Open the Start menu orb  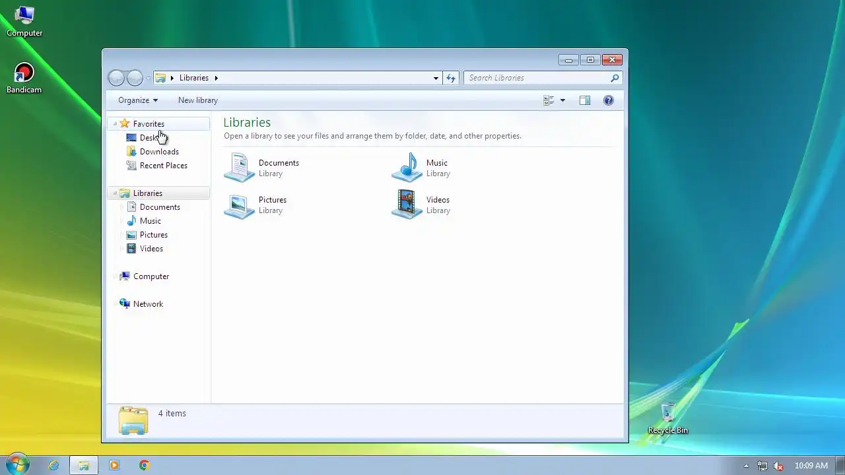[x=17, y=464]
